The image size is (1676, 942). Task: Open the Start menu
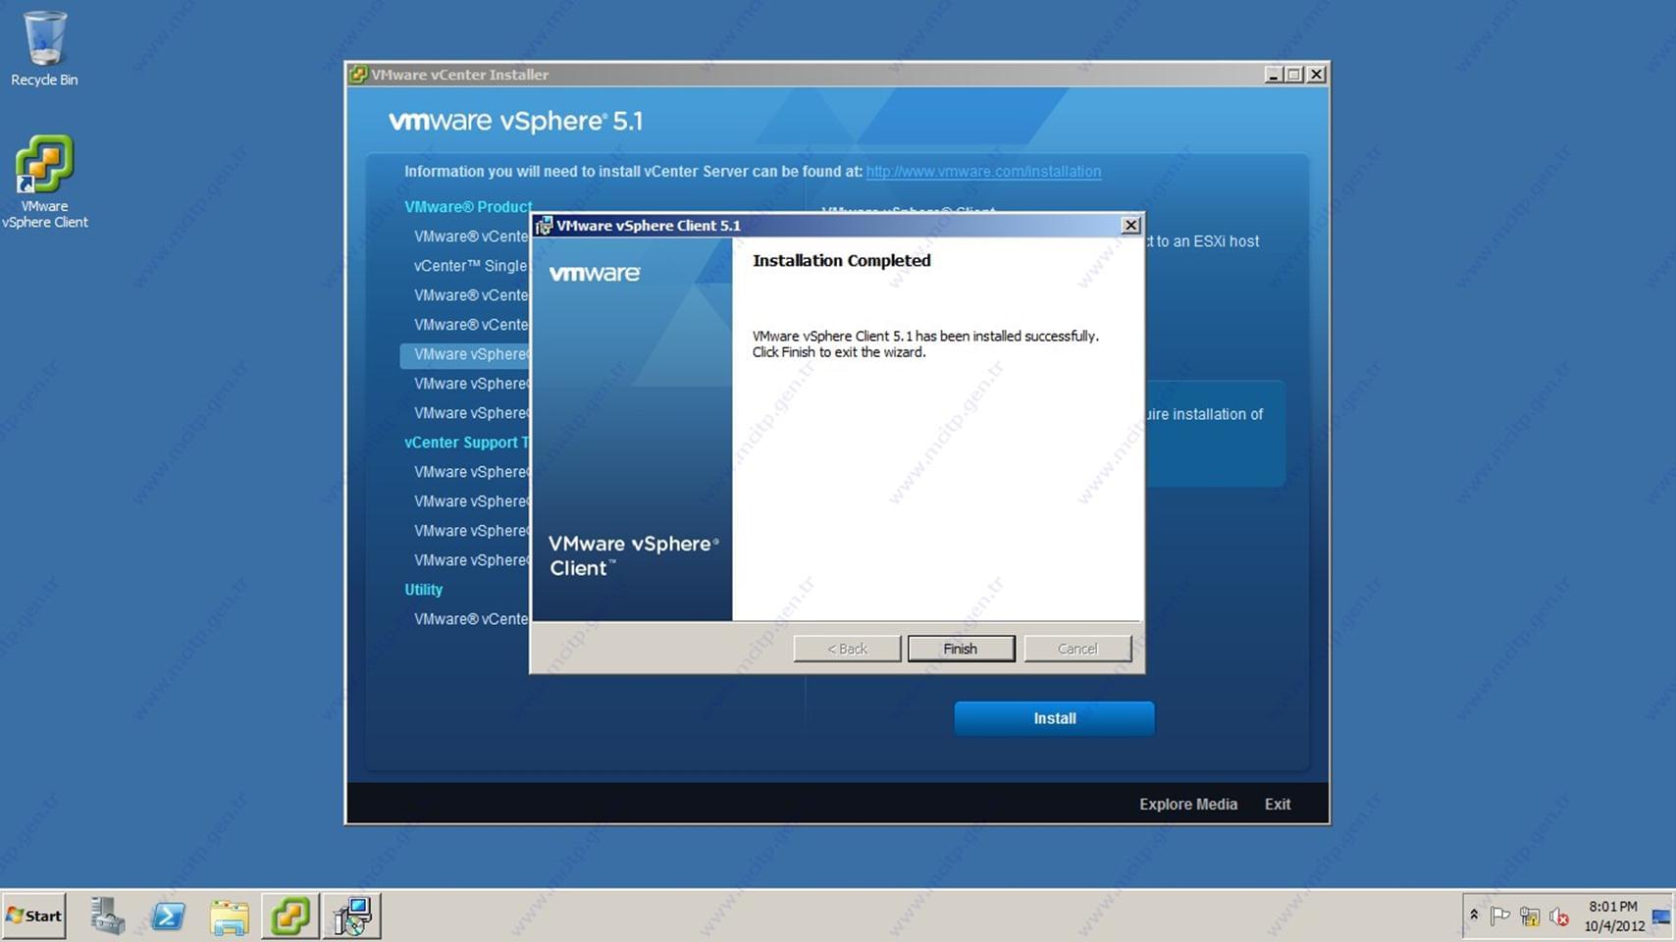pyautogui.click(x=34, y=916)
